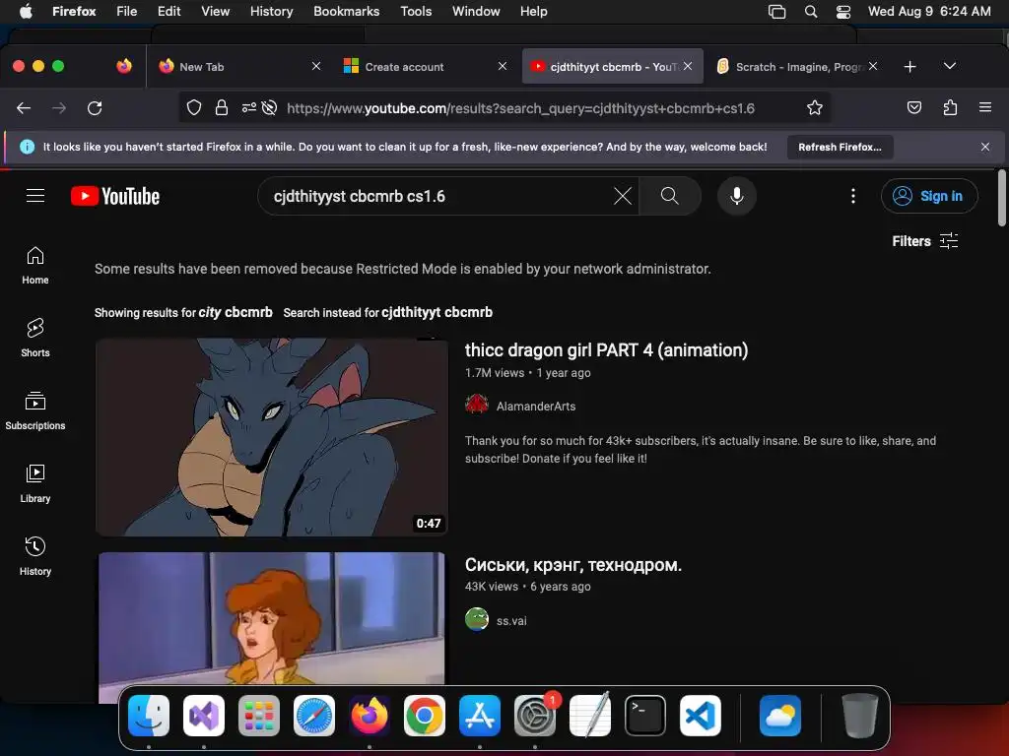Viewport: 1009px width, 756px height.
Task: View site security lock info
Action: tap(222, 108)
